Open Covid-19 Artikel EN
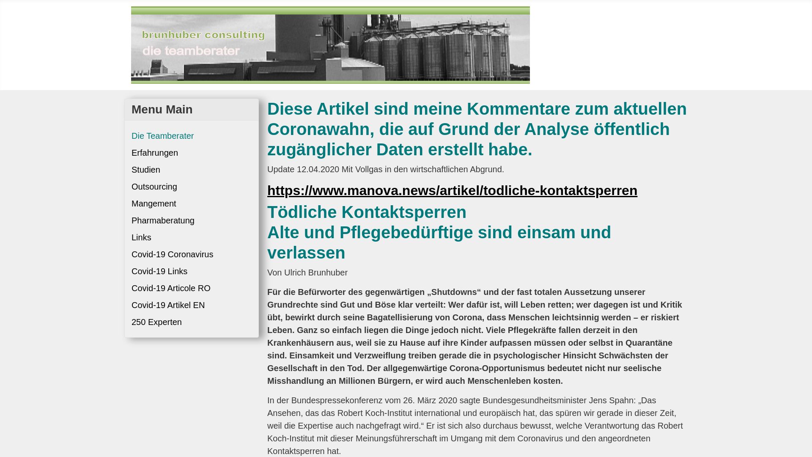The width and height of the screenshot is (812, 457). click(168, 305)
